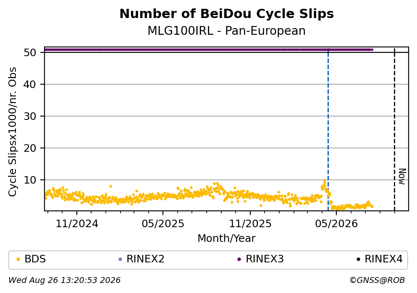Click the blue dashed vertical marker line

pos(328,130)
